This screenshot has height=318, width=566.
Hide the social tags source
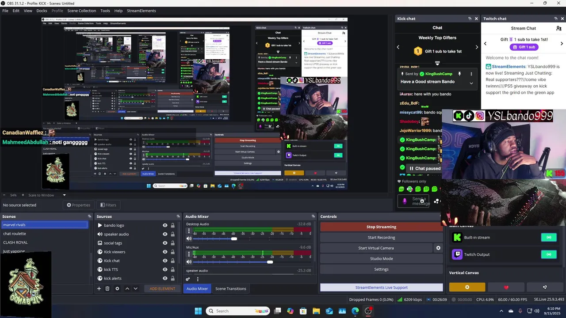click(x=165, y=243)
